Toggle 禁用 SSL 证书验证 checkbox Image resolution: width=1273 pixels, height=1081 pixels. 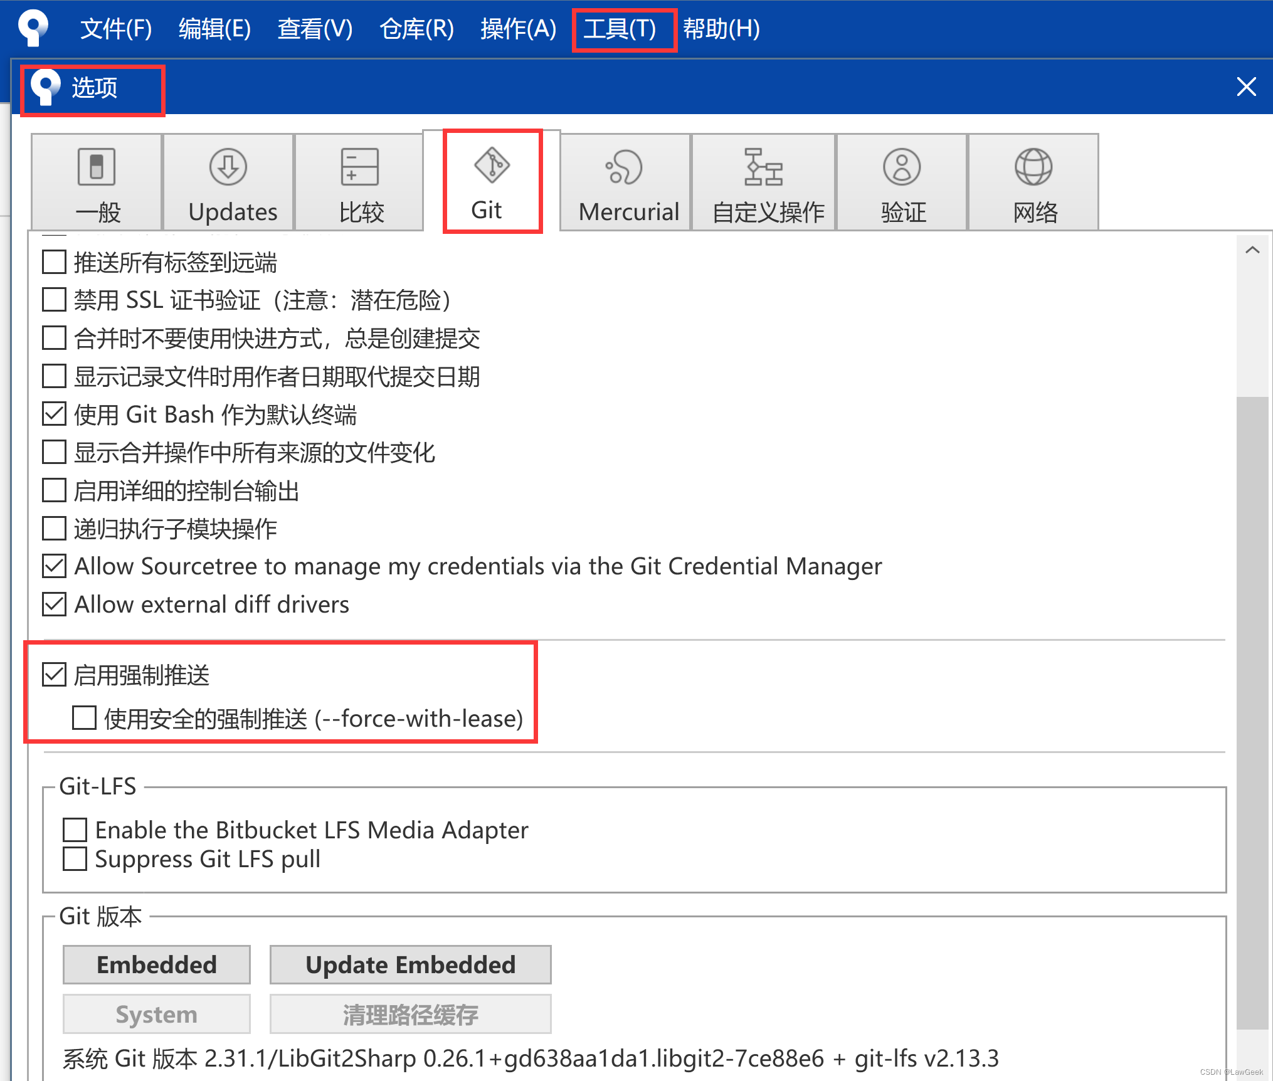pyautogui.click(x=54, y=300)
